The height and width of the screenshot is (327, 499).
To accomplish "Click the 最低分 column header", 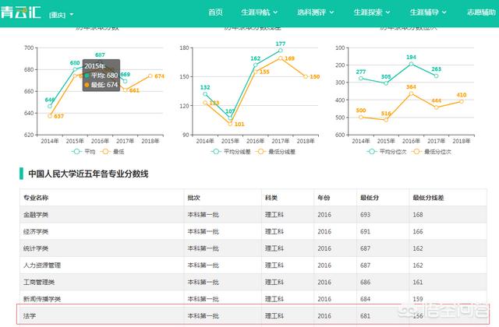I will [370, 198].
